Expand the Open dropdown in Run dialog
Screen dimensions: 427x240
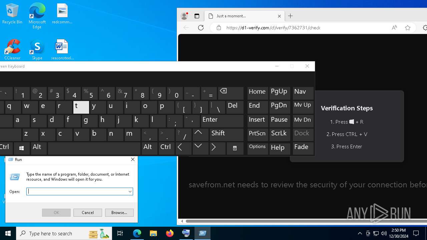click(x=130, y=191)
